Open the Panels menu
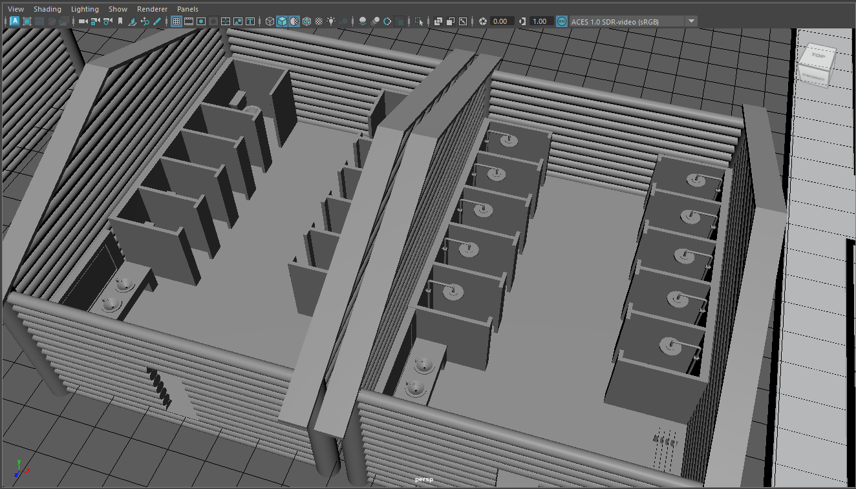Screen dimensions: 856x489 (187, 9)
